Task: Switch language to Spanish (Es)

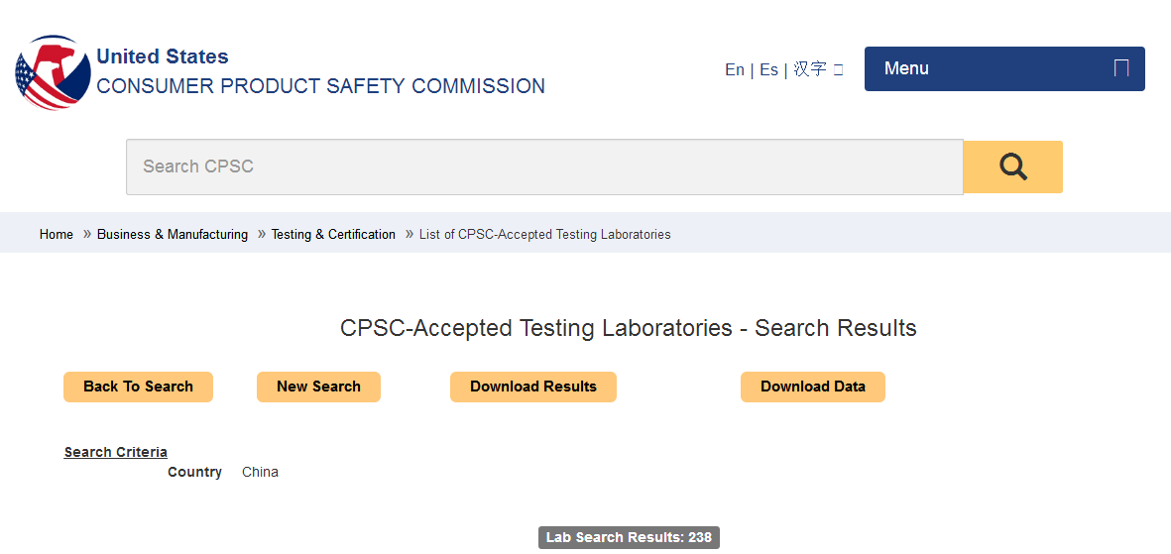Action: 768,69
